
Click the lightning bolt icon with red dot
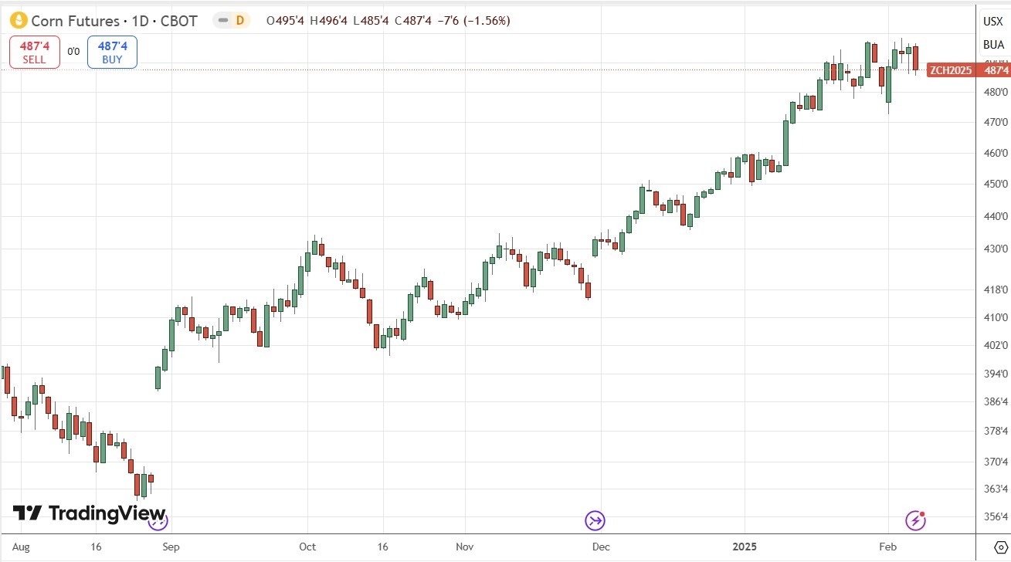[x=915, y=521]
